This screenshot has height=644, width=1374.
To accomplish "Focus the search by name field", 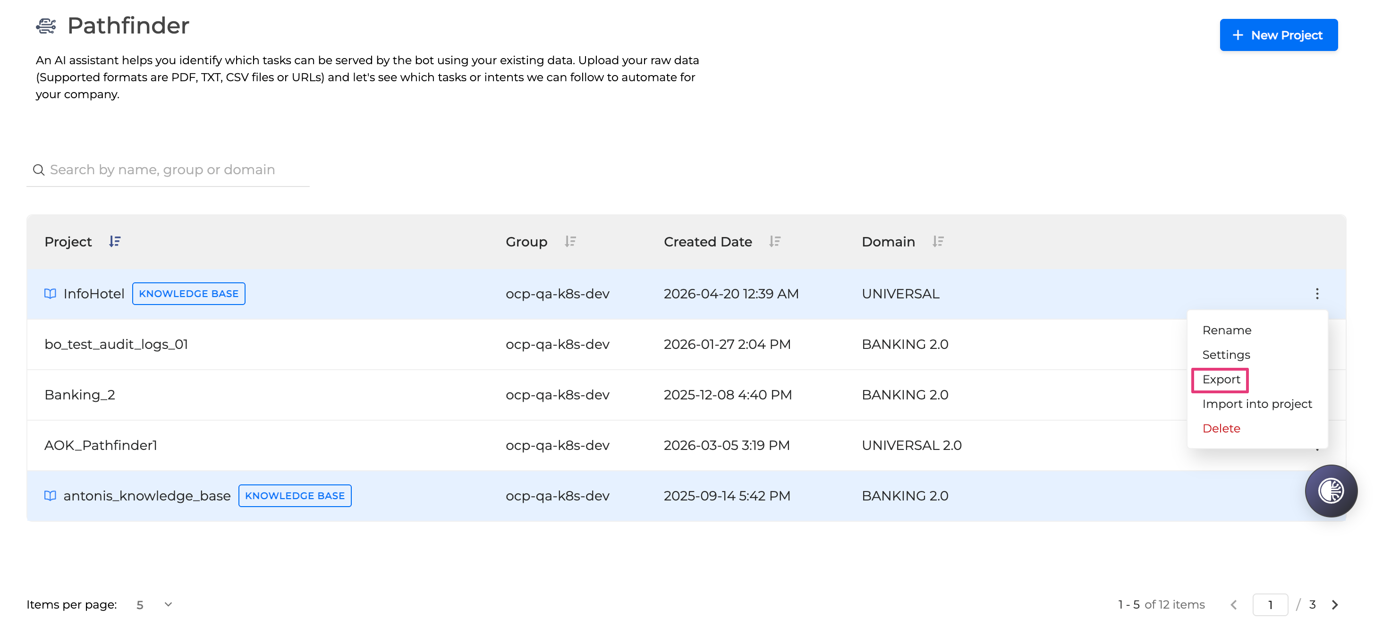I will (x=168, y=169).
